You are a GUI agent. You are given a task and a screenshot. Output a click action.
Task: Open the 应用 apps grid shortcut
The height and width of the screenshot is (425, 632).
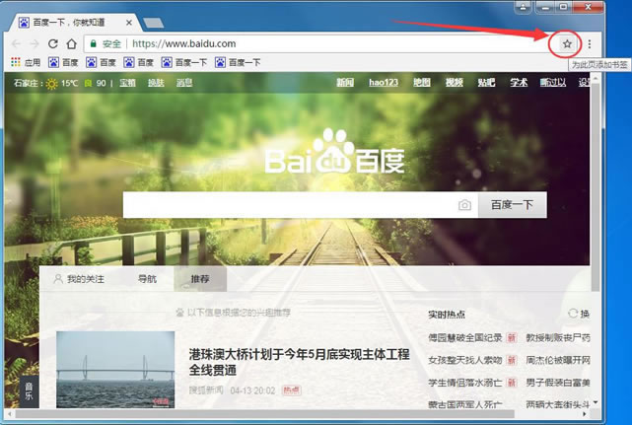click(26, 62)
